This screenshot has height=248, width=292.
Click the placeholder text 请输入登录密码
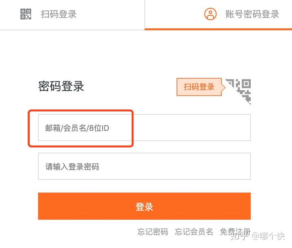tap(72, 167)
